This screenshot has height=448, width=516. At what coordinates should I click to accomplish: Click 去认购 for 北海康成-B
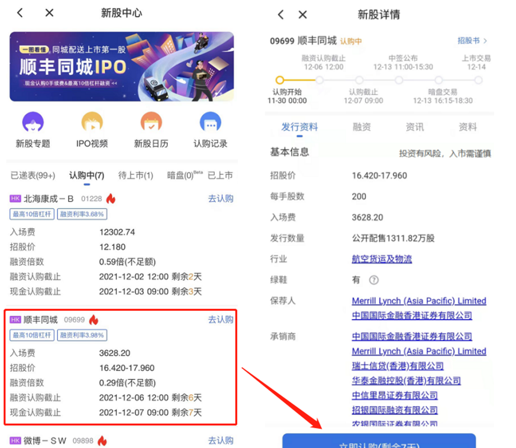point(221,199)
